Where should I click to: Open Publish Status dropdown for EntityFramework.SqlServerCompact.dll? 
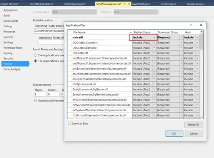[154, 95]
